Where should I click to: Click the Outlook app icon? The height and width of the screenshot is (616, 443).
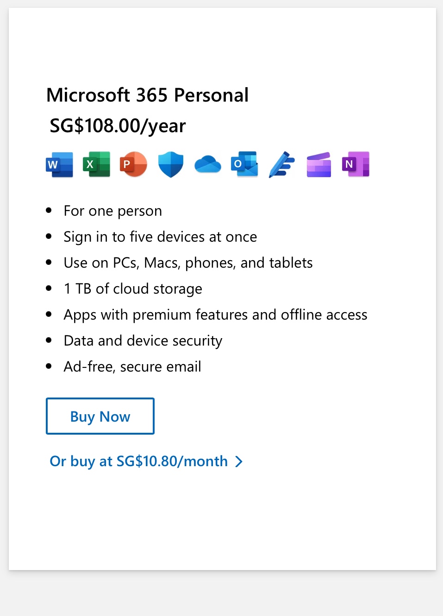[x=245, y=165]
